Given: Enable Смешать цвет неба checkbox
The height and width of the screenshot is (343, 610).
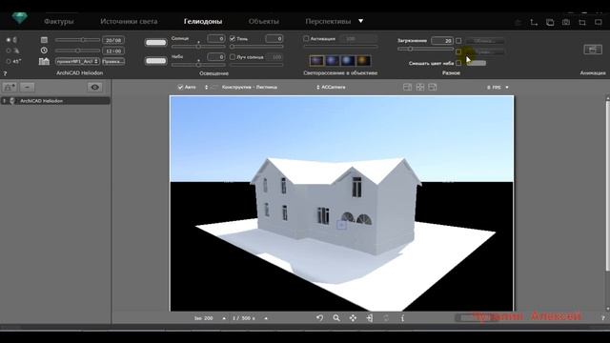Looking at the screenshot, I should click(x=458, y=63).
